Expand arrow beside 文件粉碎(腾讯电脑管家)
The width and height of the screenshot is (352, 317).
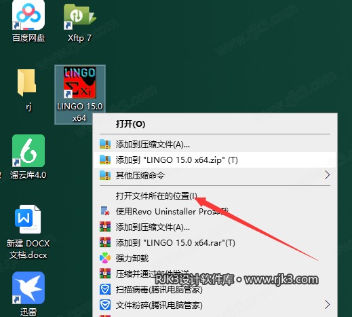pos(328,305)
